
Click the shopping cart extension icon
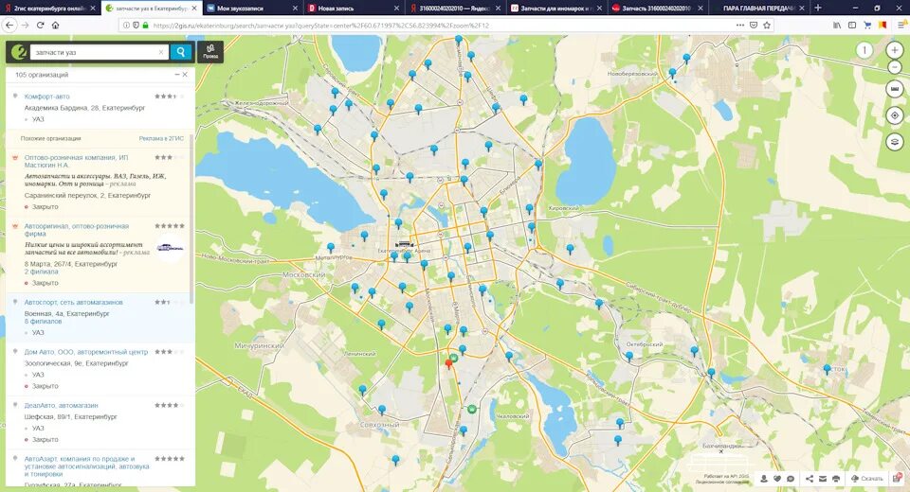[x=867, y=26]
